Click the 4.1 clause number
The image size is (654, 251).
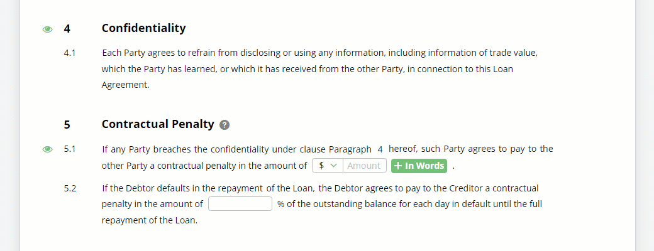pyautogui.click(x=70, y=53)
